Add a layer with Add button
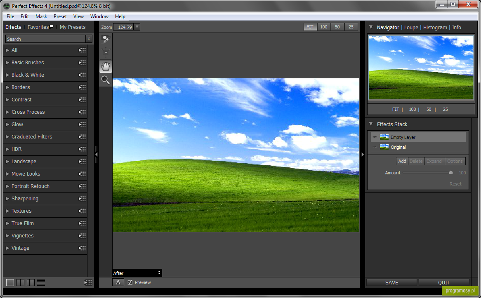481x298 pixels. point(402,161)
